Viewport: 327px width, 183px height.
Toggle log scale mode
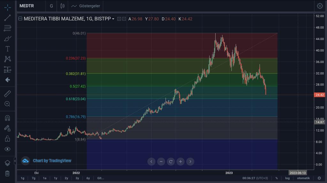[x=287, y=178]
